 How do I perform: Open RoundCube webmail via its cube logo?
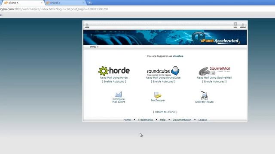(x=163, y=71)
